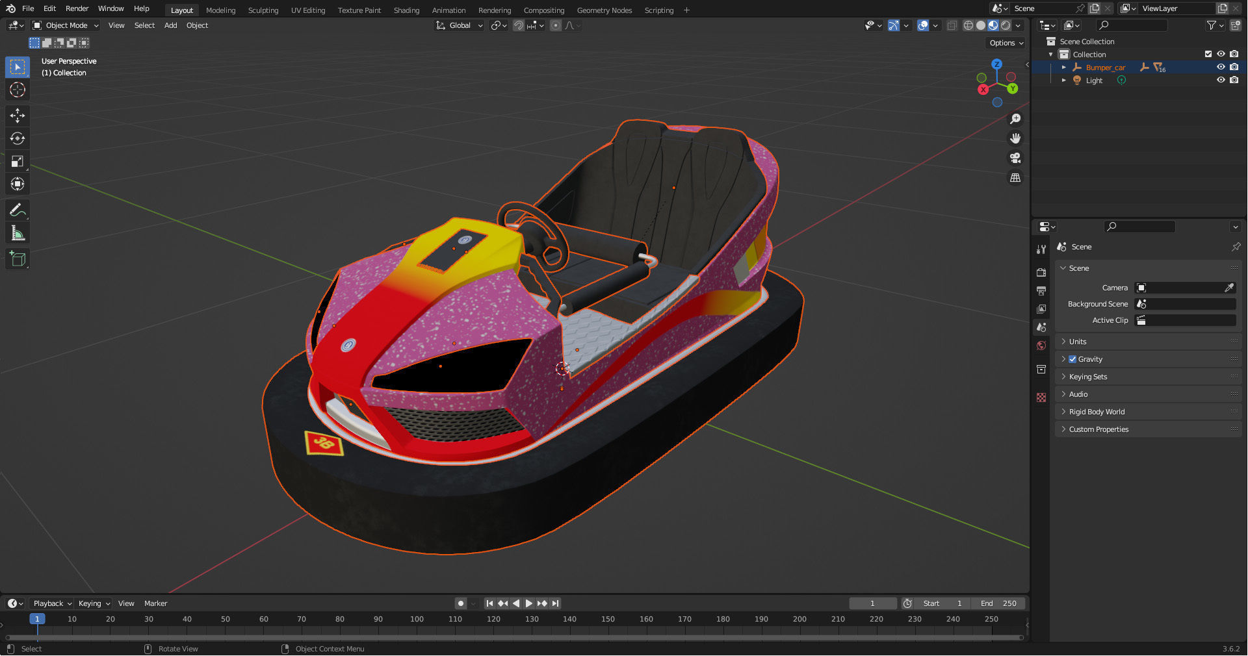Viewport: 1248px width, 656px height.
Task: Open the timeline Marker menu
Action: [x=155, y=603]
